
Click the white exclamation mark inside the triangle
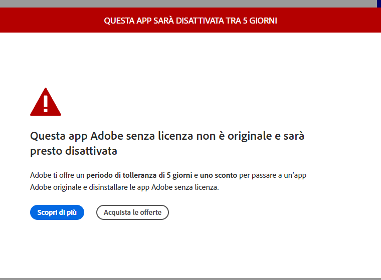point(46,104)
